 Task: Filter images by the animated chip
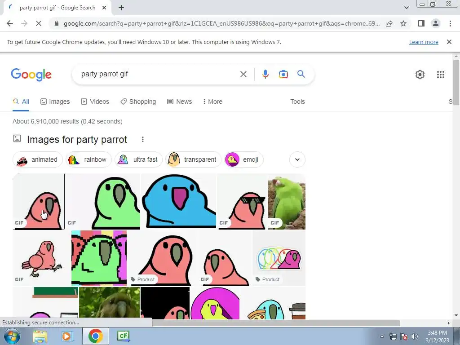click(38, 159)
